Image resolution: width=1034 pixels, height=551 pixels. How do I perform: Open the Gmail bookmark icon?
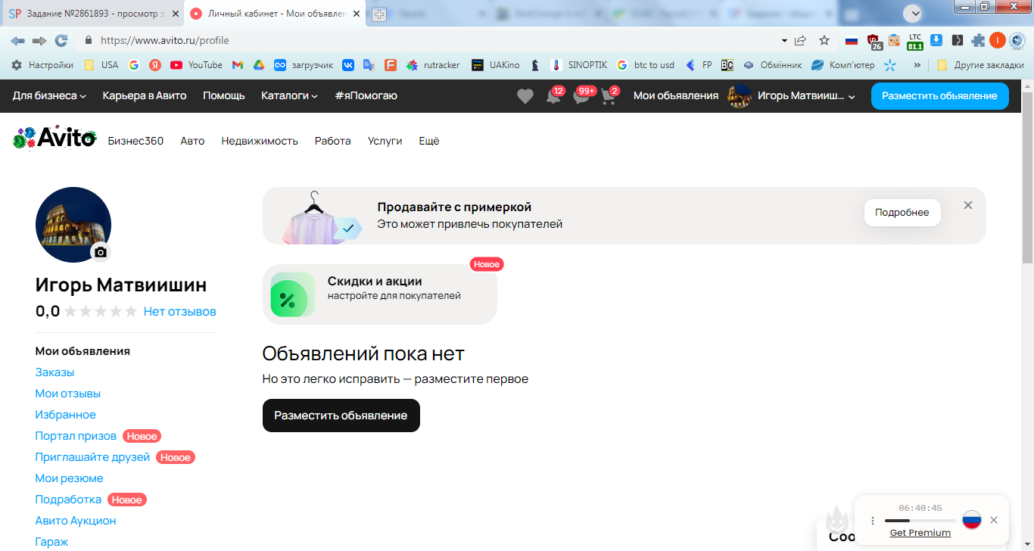[x=238, y=65]
